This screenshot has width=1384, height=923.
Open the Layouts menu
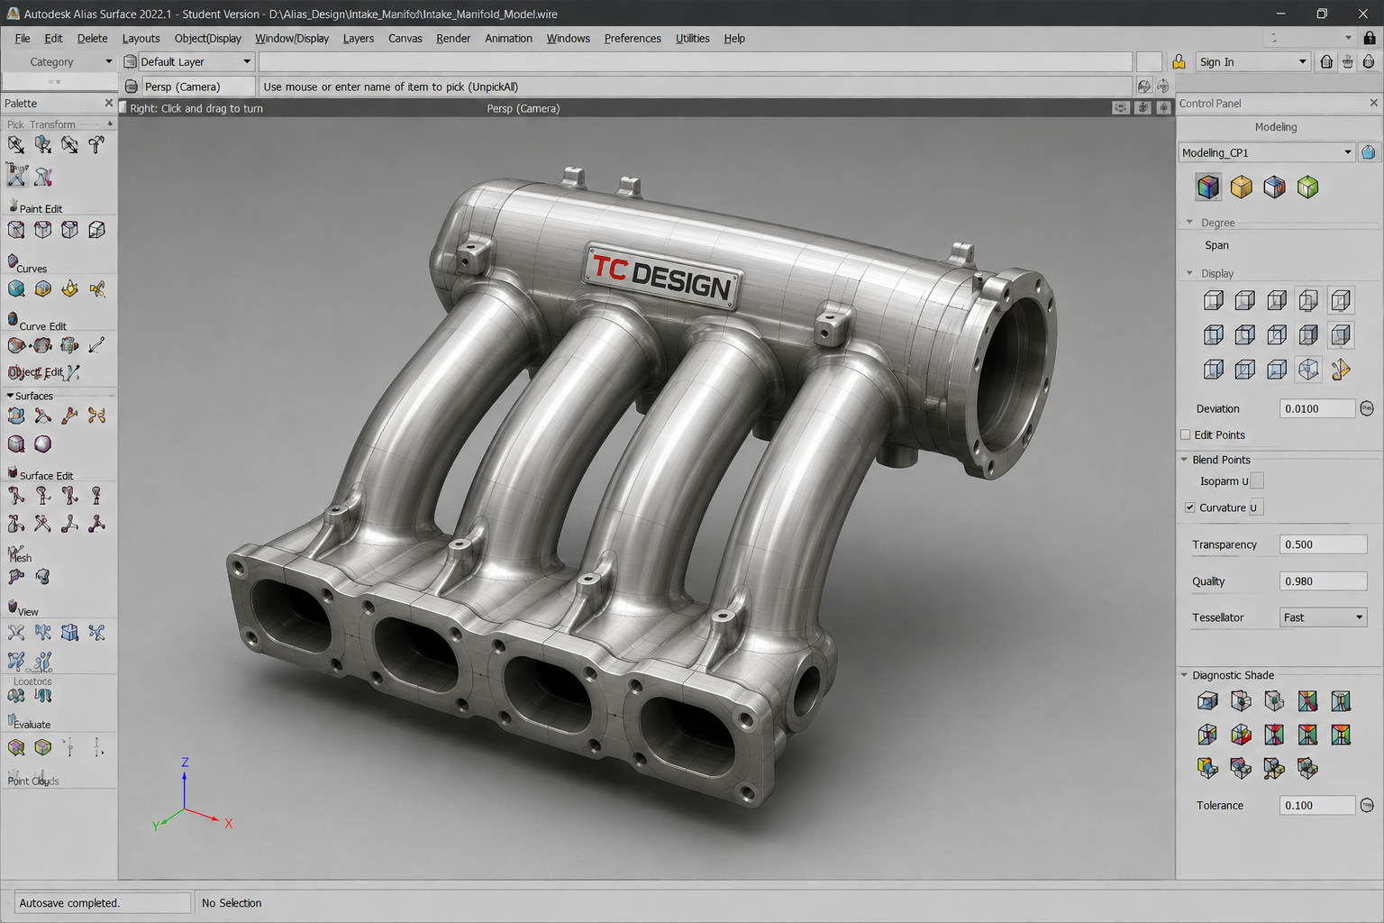click(141, 38)
